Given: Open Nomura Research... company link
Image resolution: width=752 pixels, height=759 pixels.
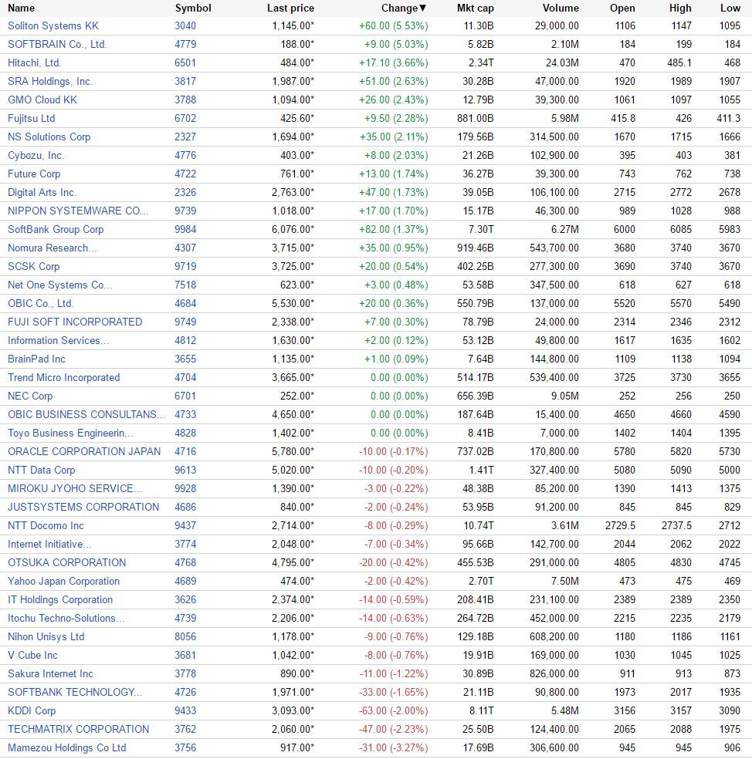Looking at the screenshot, I should (53, 248).
